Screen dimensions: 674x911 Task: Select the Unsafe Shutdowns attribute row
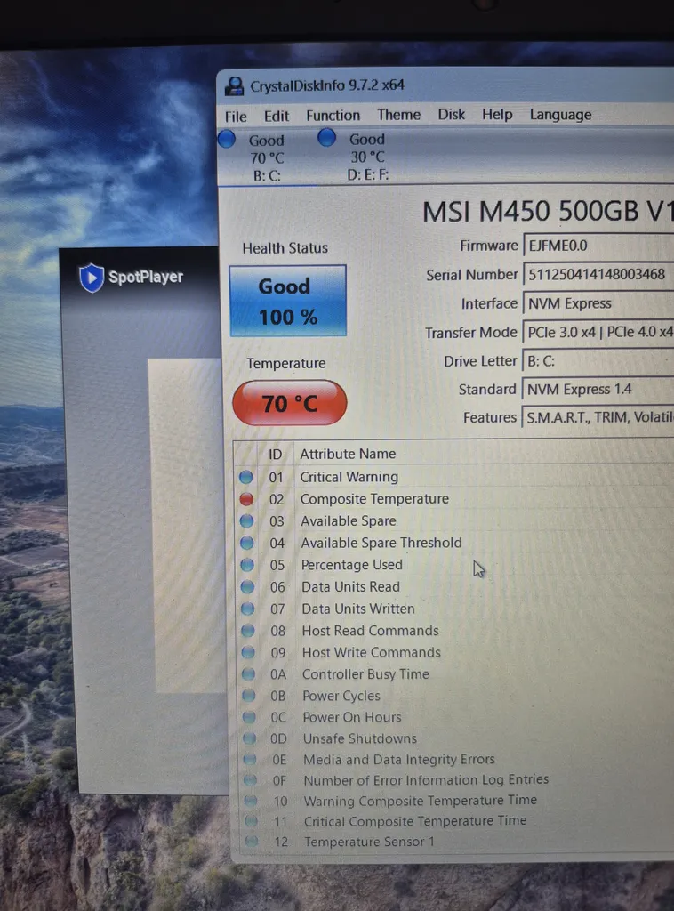click(359, 738)
